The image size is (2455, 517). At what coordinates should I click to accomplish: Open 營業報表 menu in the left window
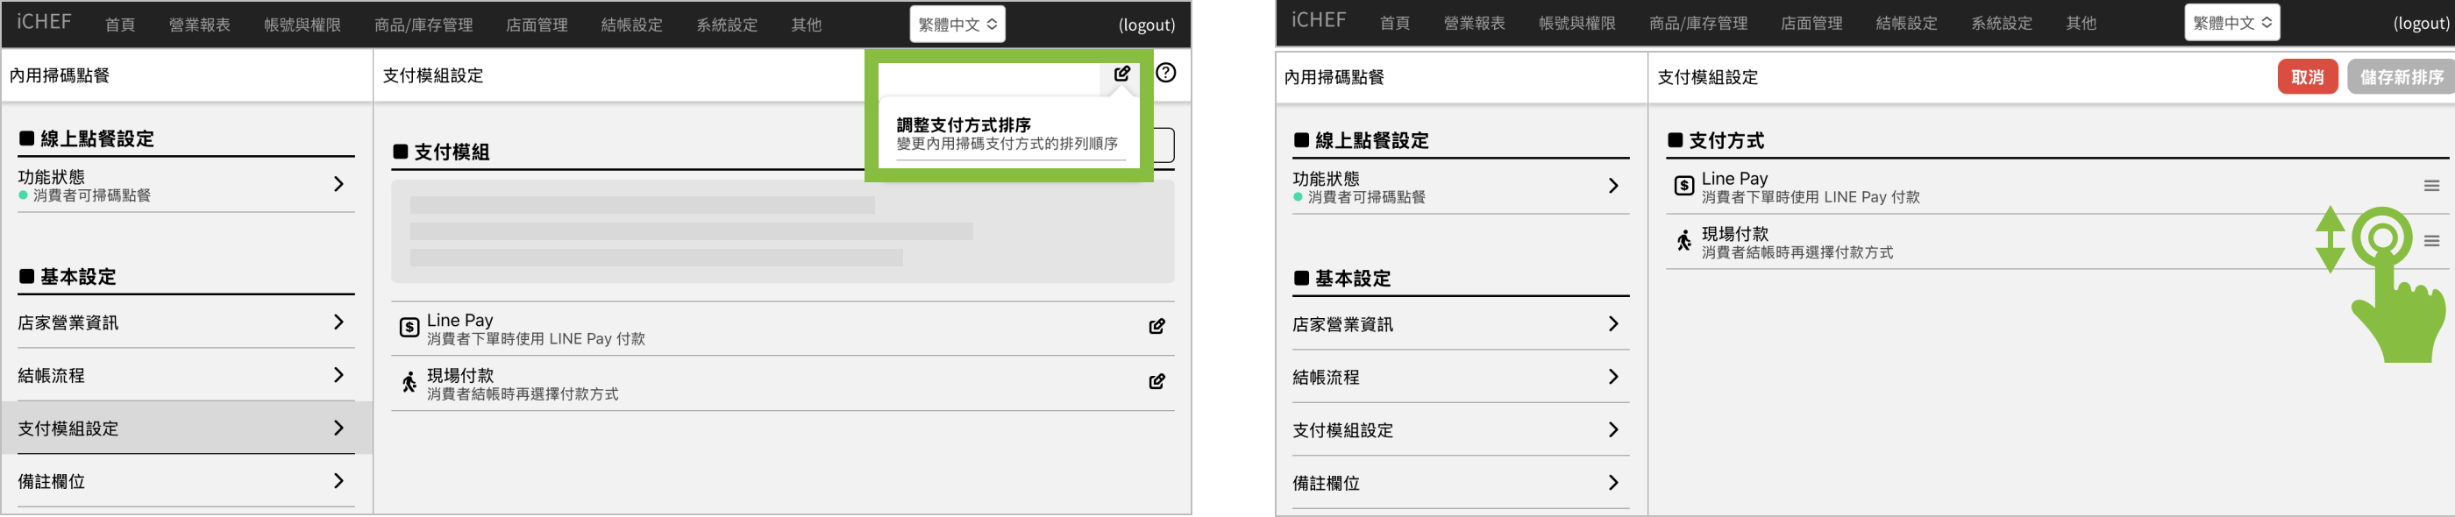[199, 25]
